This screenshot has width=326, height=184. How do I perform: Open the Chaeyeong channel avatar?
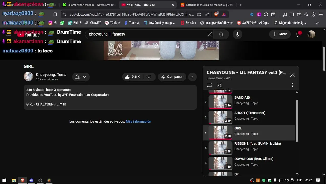28,76
